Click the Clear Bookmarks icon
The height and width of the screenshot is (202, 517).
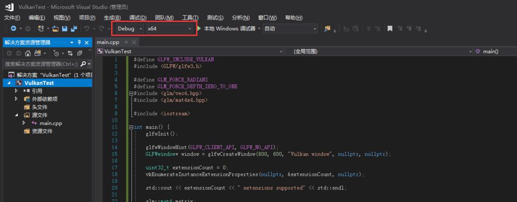pyautogui.click(x=418, y=29)
